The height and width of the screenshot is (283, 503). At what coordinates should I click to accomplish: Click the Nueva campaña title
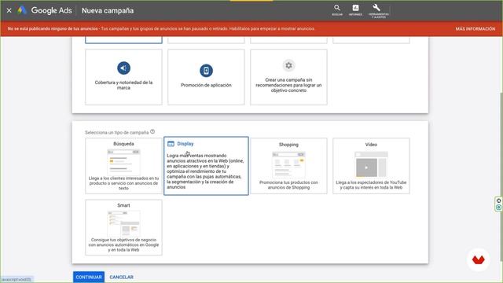click(x=108, y=10)
